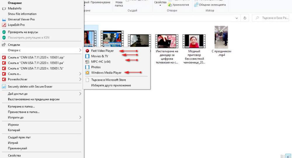Click archiver icon beside 185651.7z entry
This screenshot has height=158, width=292.
point(4,68)
